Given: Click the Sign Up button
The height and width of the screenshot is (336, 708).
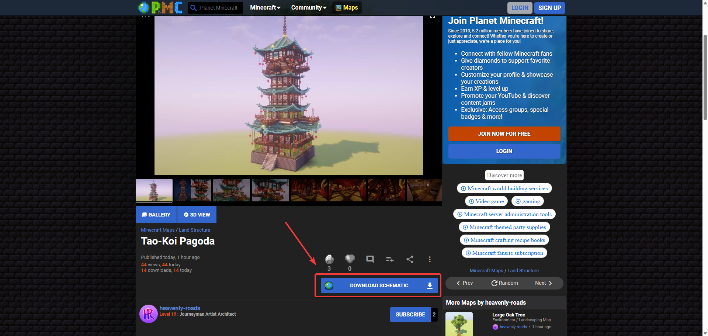Looking at the screenshot, I should point(549,8).
